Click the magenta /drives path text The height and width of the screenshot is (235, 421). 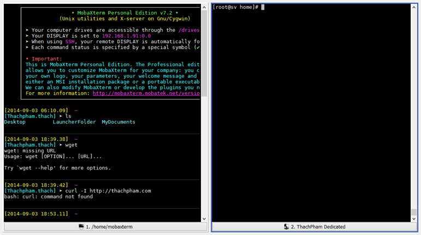tap(189, 30)
